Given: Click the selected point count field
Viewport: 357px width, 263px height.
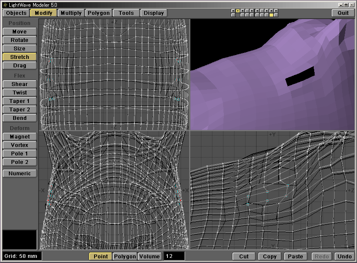Looking at the screenshot, I should pyautogui.click(x=174, y=256).
